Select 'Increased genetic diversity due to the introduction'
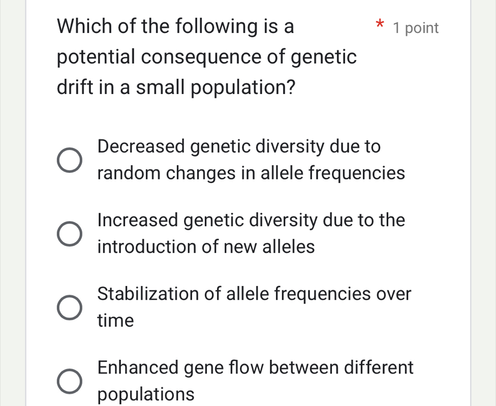 (x=251, y=233)
